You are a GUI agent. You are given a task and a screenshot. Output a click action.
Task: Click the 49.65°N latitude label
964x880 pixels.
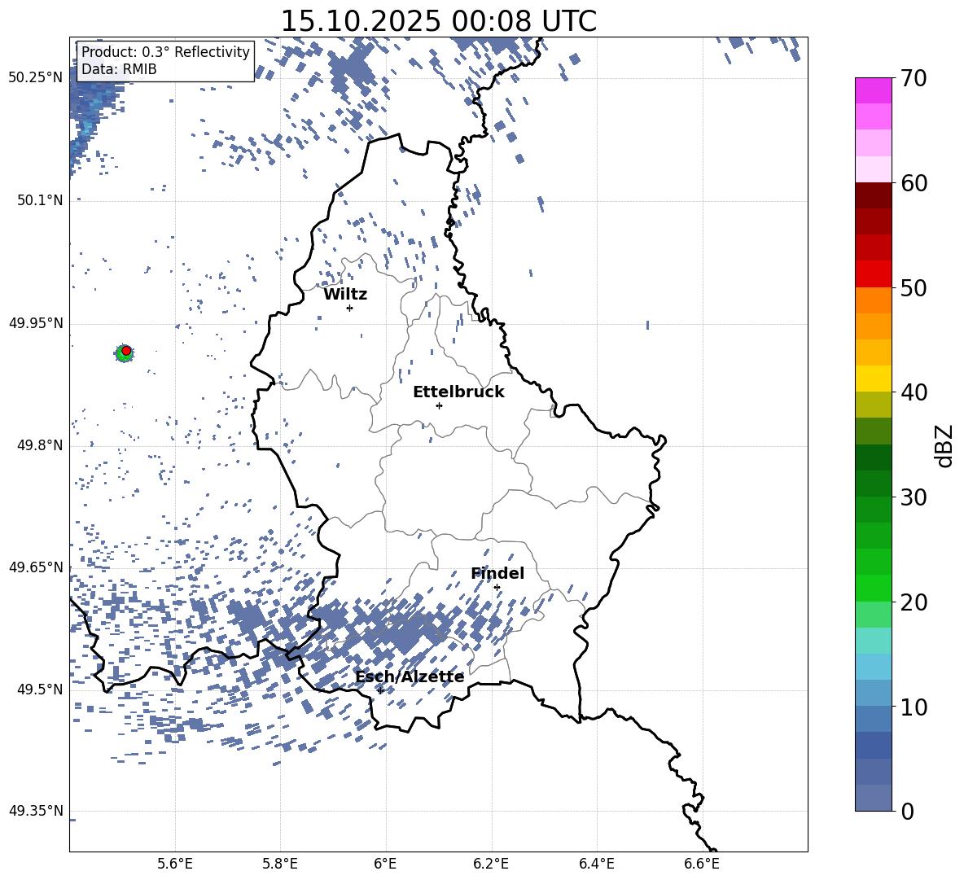point(36,567)
